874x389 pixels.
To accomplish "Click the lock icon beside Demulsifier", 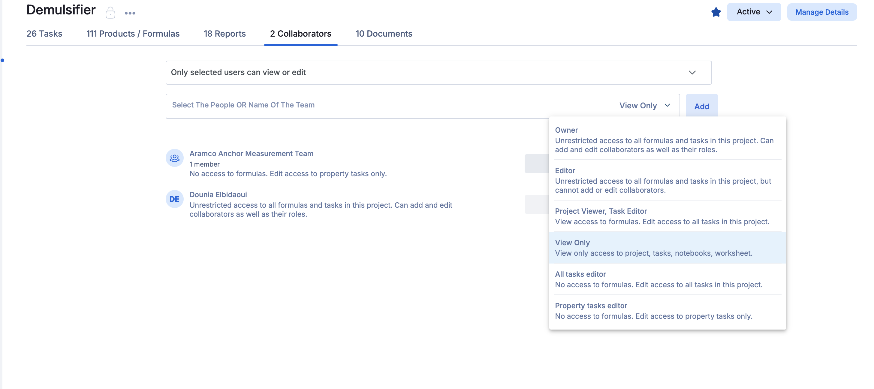I will [110, 13].
